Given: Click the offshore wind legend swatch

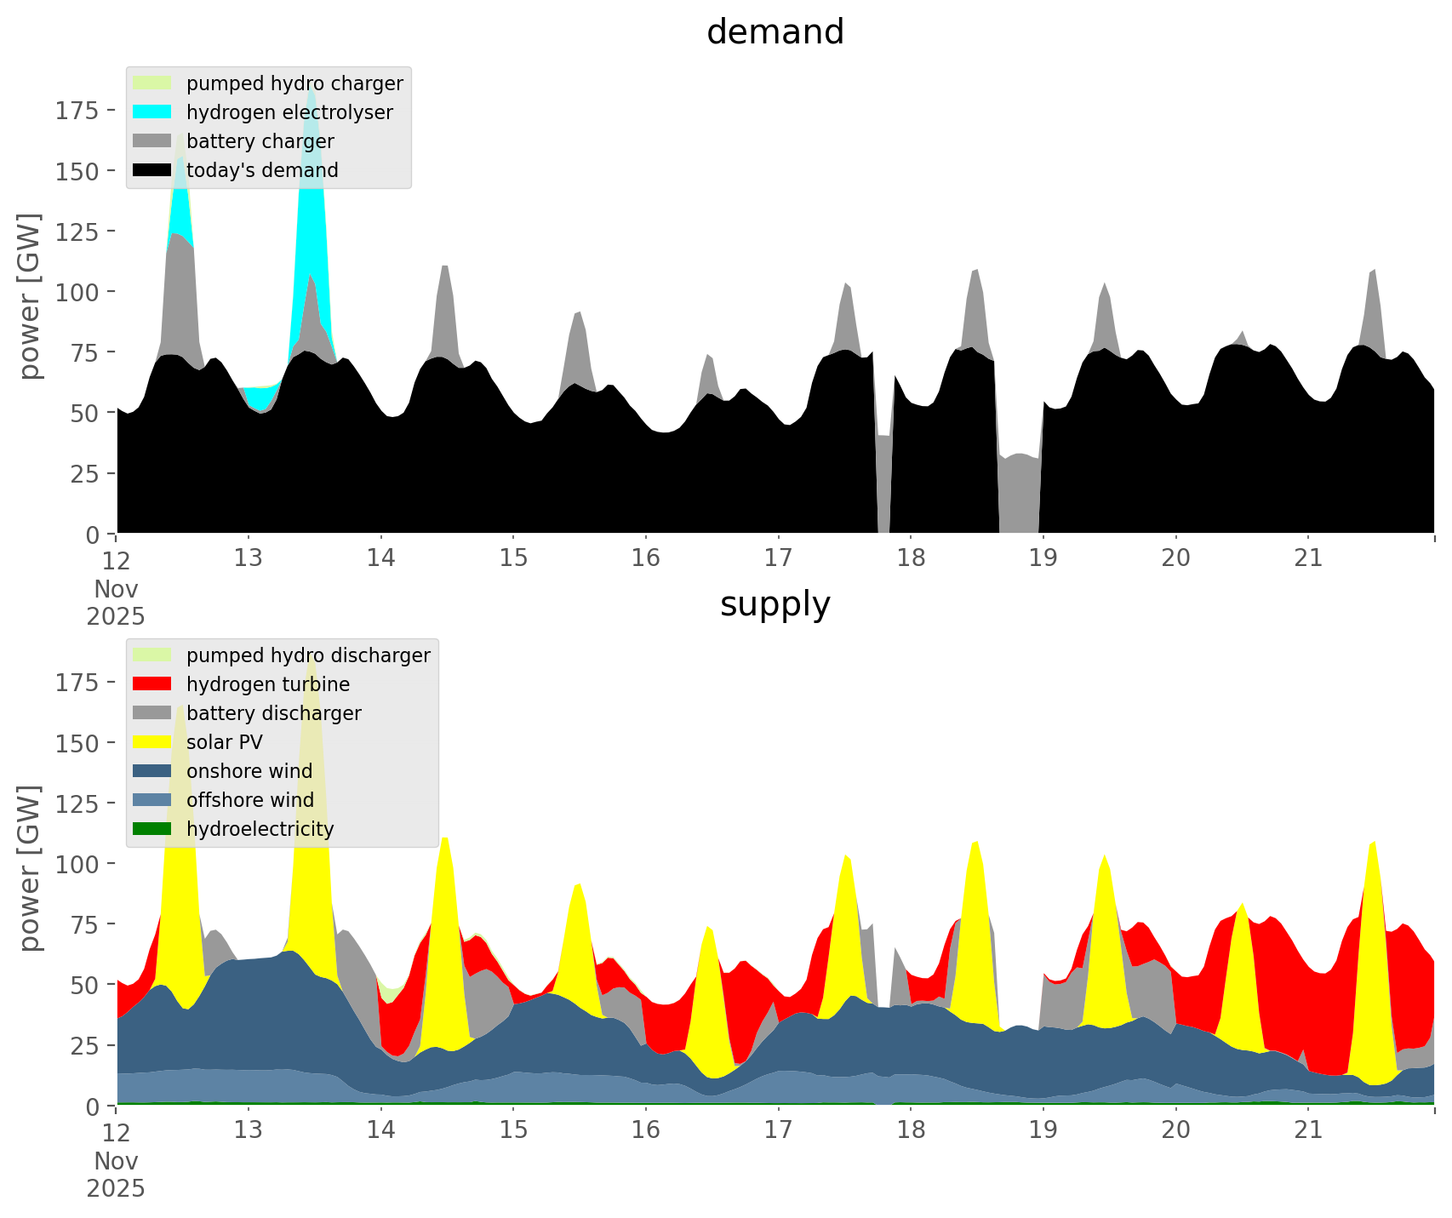Looking at the screenshot, I should tap(152, 800).
